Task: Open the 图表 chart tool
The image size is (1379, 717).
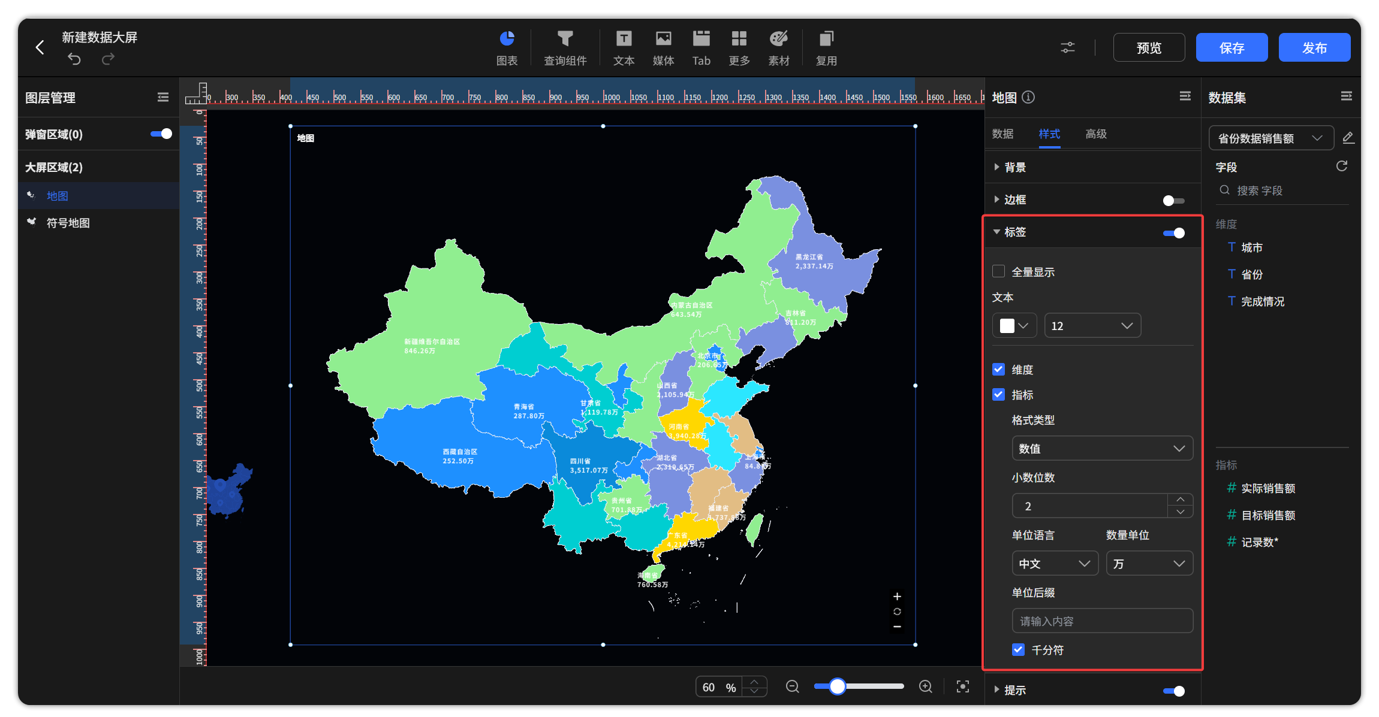Action: pos(507,48)
